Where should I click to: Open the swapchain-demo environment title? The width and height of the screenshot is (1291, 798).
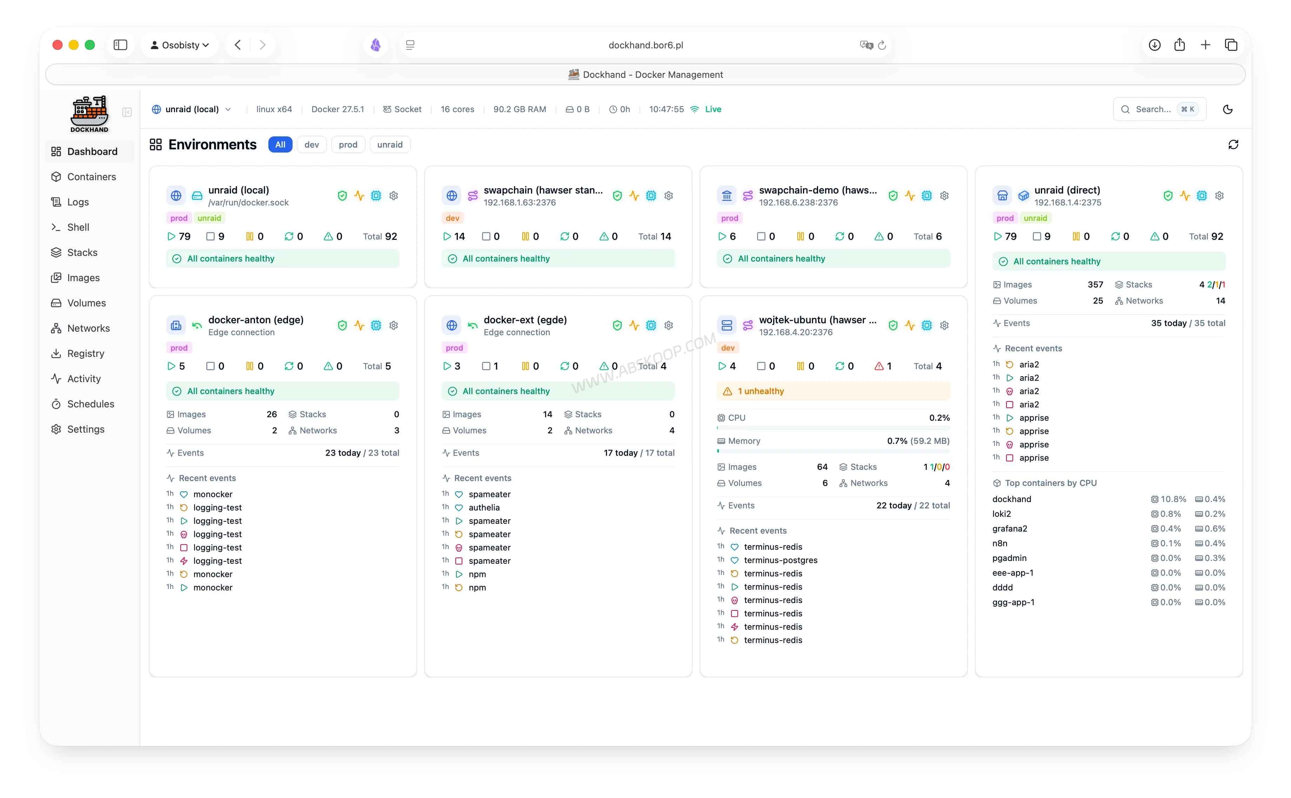click(818, 190)
